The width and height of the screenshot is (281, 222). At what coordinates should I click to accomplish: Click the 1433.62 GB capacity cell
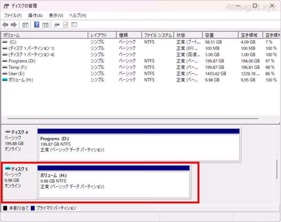click(215, 74)
